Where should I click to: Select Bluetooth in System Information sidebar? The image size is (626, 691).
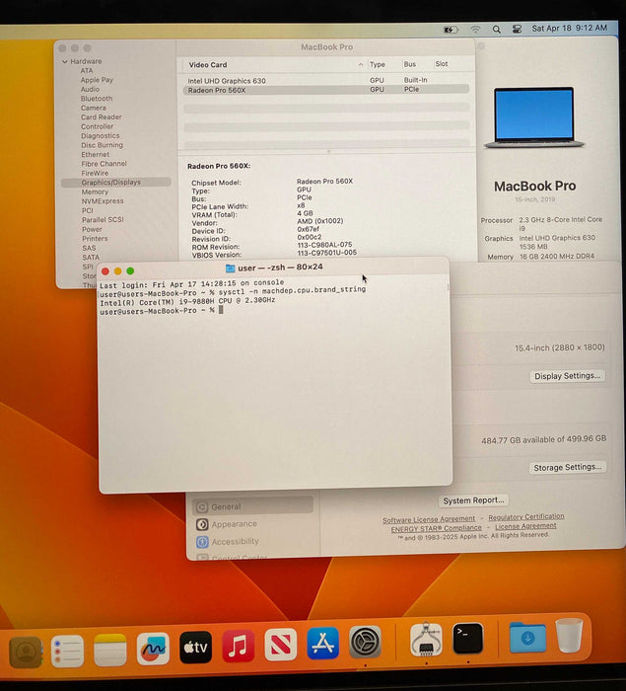pyautogui.click(x=97, y=99)
